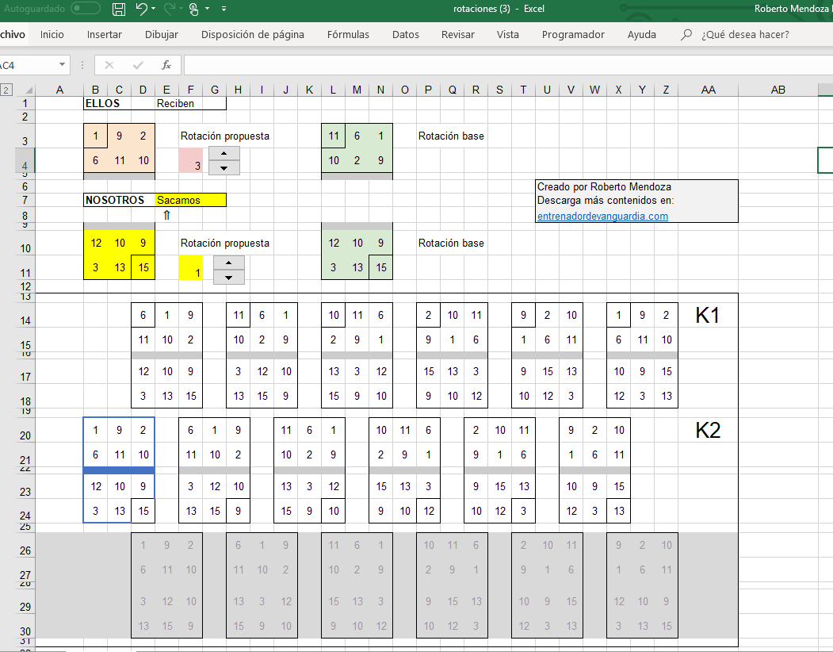833x652 pixels.
Task: Open the entrenadordevanguardia.com link
Action: (602, 216)
